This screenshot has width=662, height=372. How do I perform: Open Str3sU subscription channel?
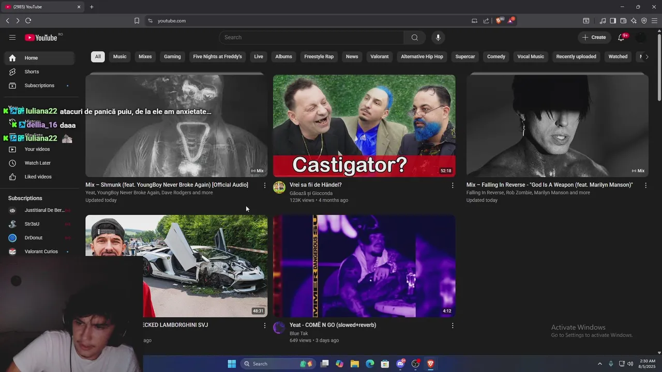(x=39, y=224)
